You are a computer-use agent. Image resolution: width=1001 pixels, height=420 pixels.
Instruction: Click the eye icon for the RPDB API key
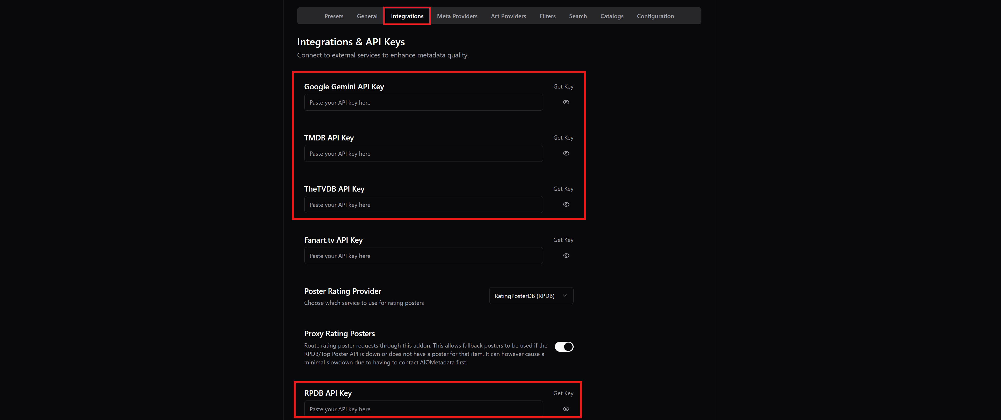coord(566,409)
